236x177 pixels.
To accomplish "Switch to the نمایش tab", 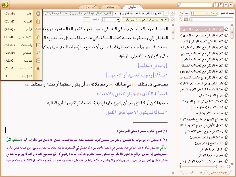I will 132,7.
